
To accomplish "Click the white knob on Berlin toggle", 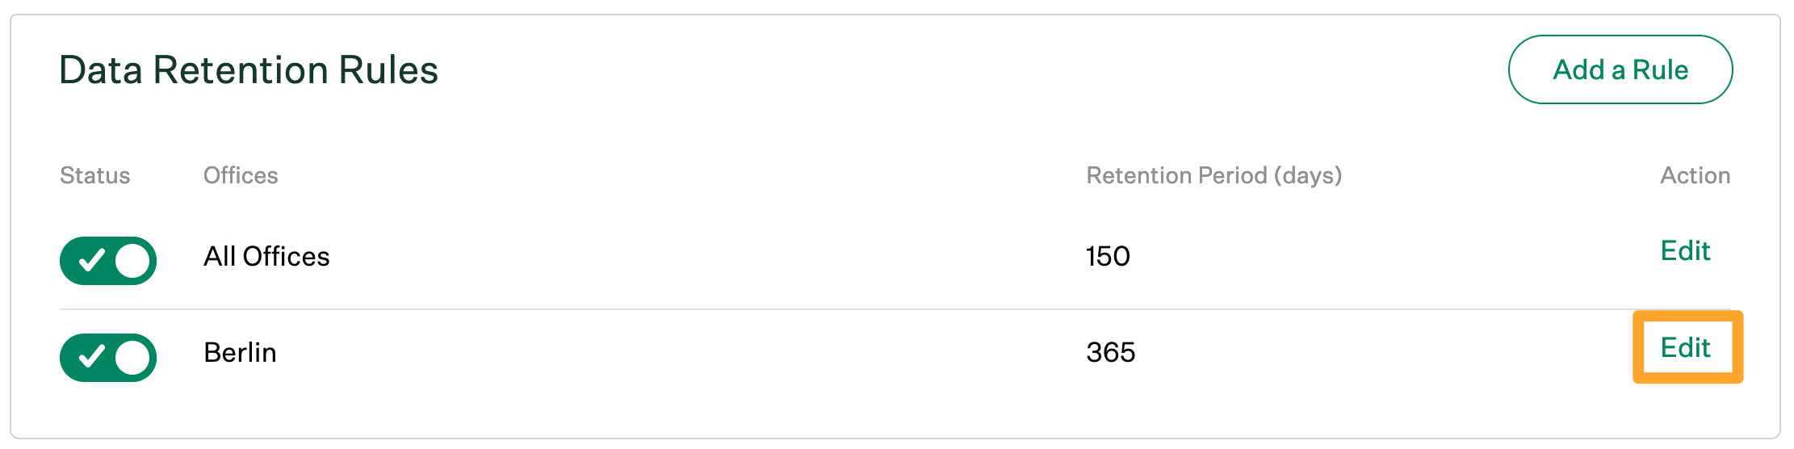I will 132,358.
